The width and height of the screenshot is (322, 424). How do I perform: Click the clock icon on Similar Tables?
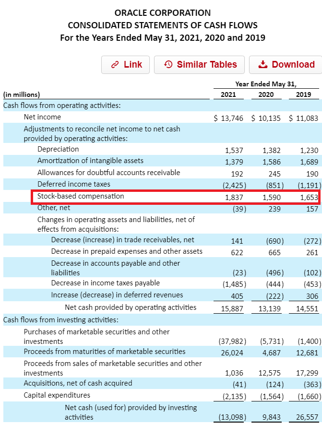coord(168,65)
